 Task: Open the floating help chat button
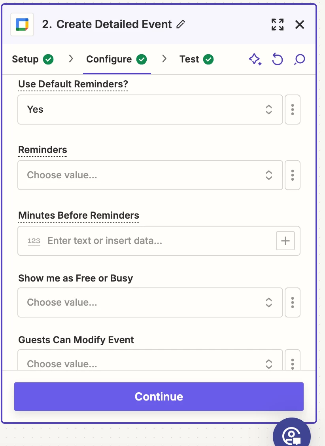click(x=292, y=435)
